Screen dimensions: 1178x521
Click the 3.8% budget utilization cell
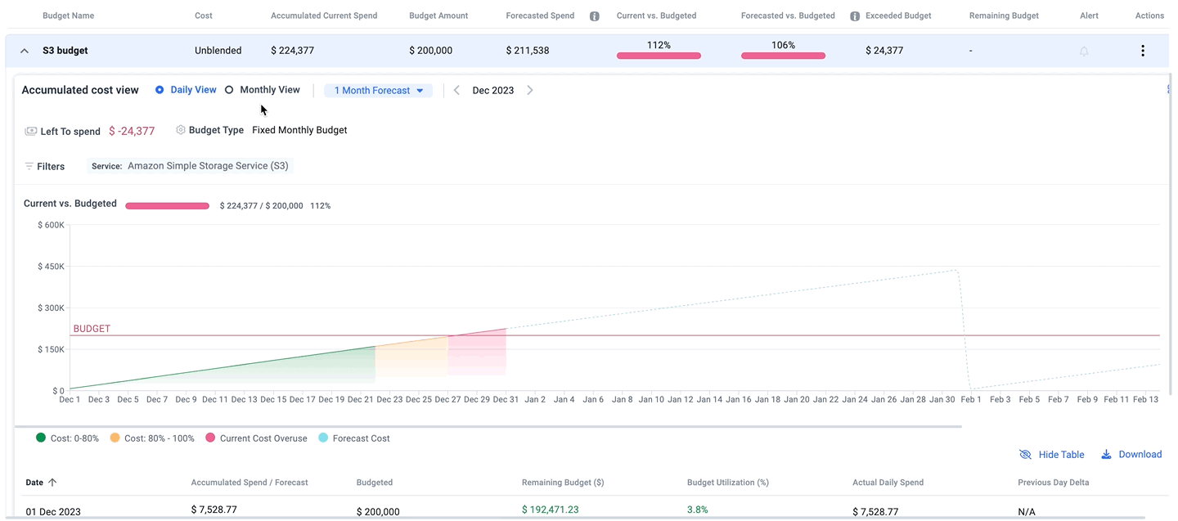(x=698, y=510)
